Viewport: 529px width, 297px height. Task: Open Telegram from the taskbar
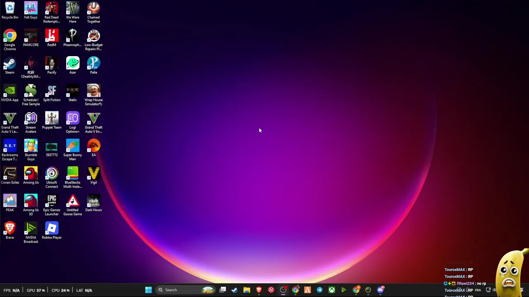pos(319,290)
